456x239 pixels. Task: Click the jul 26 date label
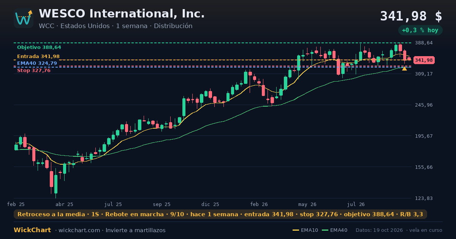[356, 204]
